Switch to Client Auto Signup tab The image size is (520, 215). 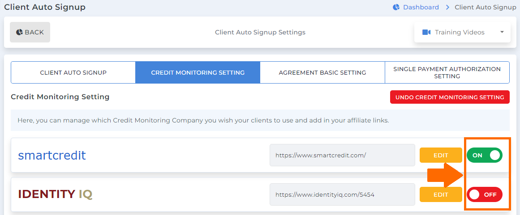tap(73, 72)
